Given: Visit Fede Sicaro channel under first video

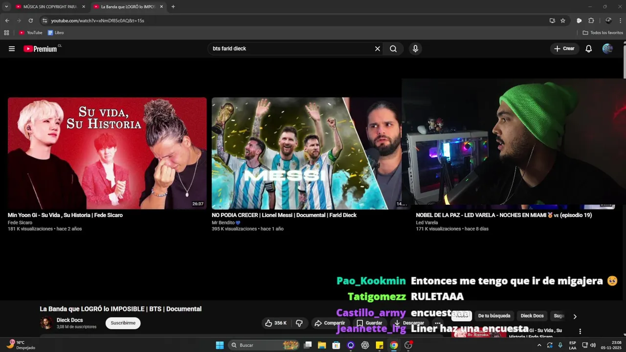Looking at the screenshot, I should coord(20,222).
